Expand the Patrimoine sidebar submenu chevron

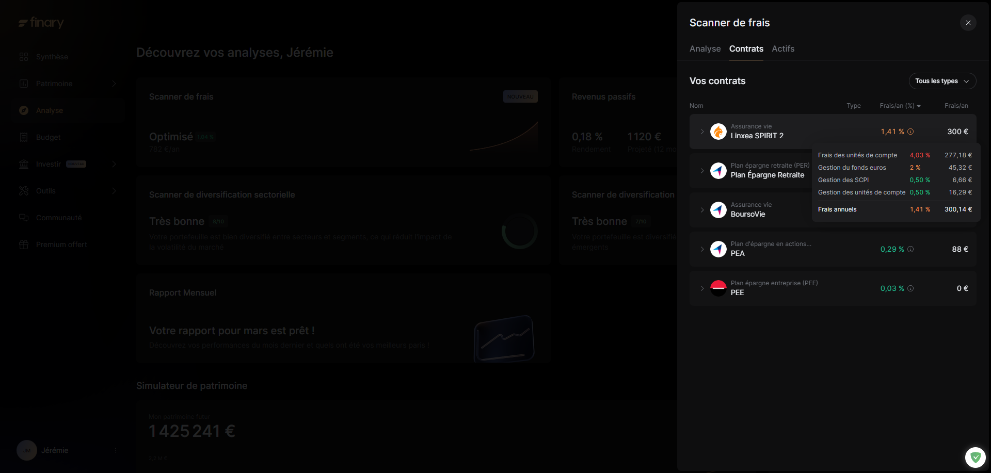[114, 84]
